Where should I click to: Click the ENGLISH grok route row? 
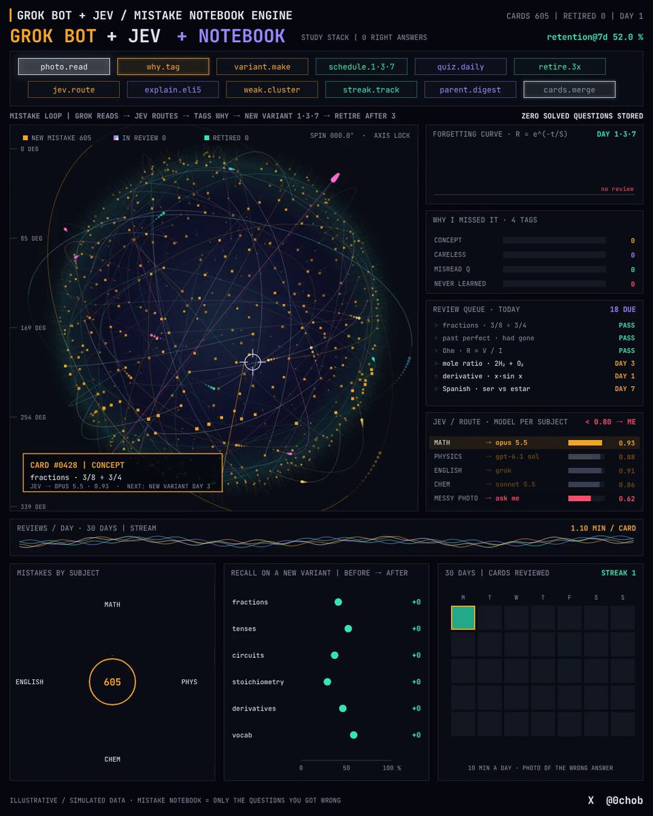coord(534,471)
